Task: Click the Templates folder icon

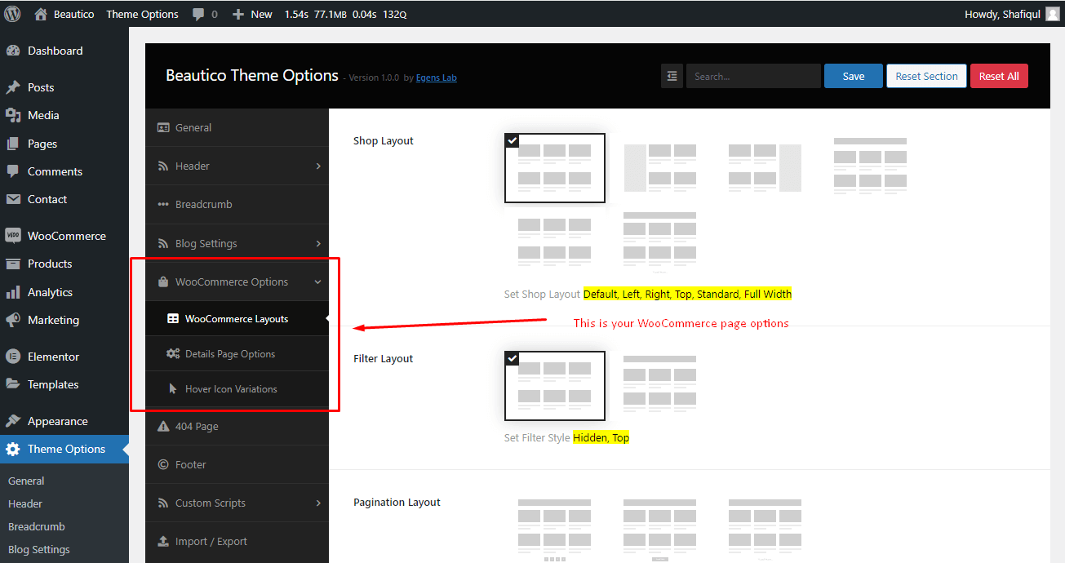Action: 13,384
